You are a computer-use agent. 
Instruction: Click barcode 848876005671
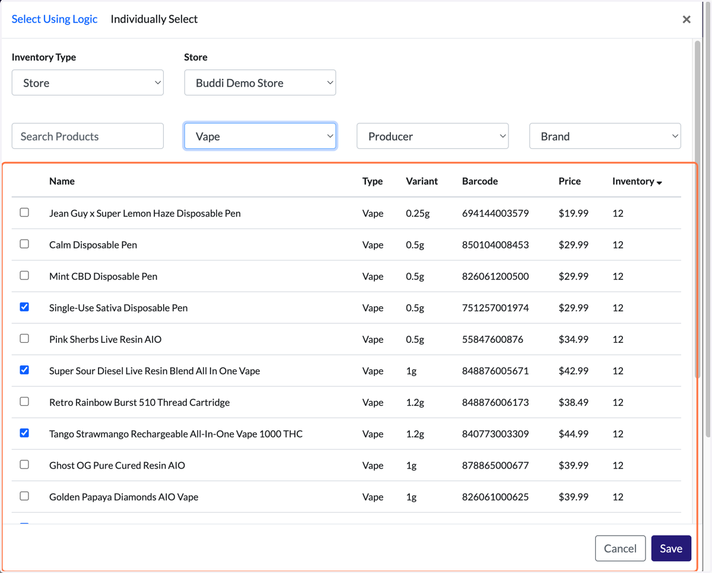click(495, 371)
